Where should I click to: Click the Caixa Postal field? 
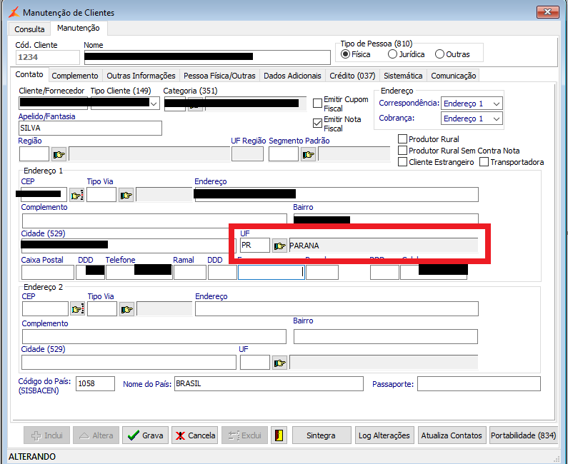48,273
